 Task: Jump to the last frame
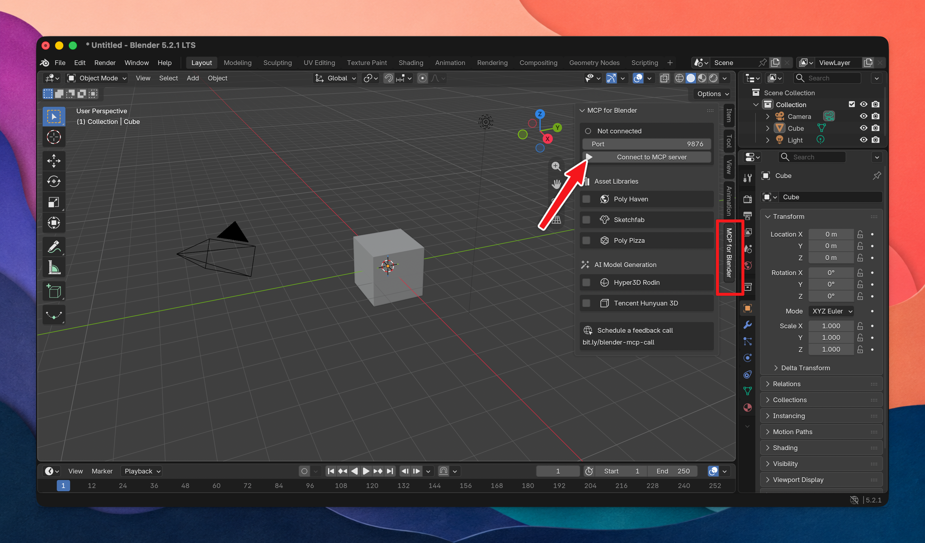coord(390,471)
